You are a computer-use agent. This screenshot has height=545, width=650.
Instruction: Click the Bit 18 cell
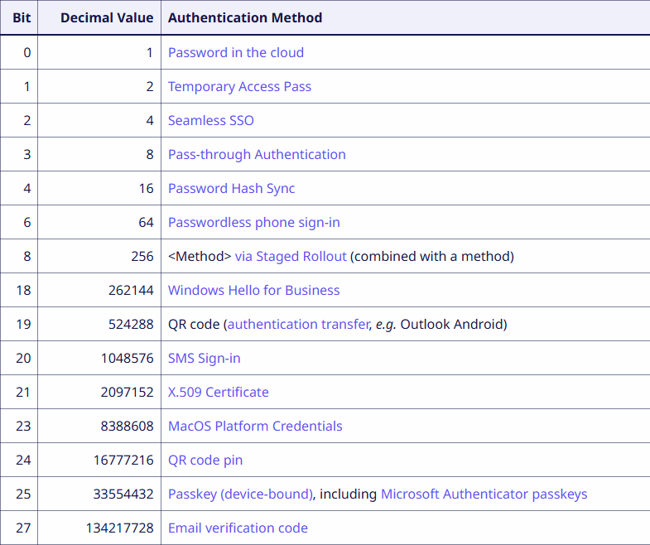pyautogui.click(x=19, y=291)
